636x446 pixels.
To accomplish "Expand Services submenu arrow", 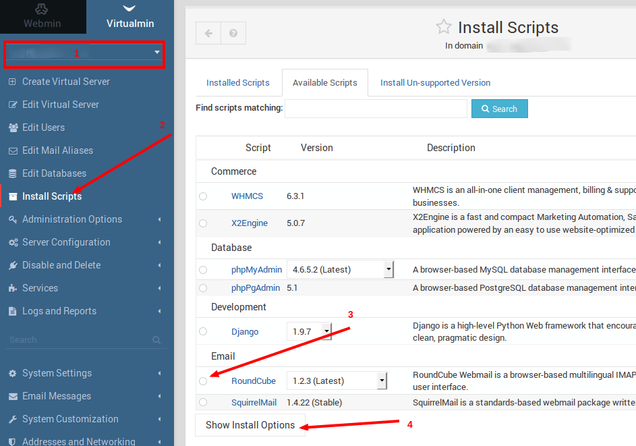I will click(x=159, y=289).
